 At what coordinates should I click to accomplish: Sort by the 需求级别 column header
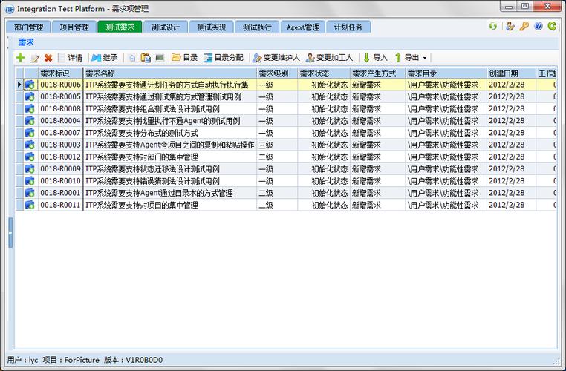[276, 73]
